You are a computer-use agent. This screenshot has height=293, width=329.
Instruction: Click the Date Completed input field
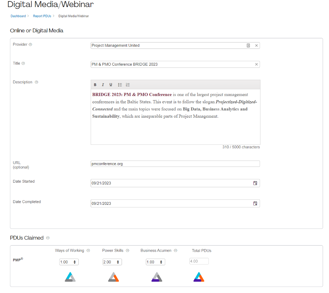(175, 203)
